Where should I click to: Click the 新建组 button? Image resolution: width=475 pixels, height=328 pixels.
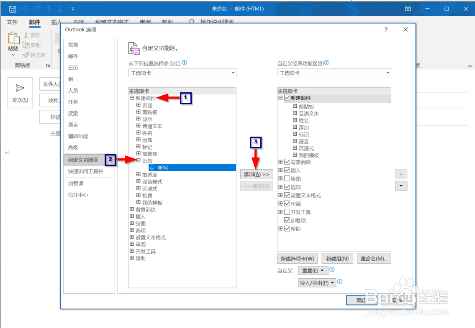(x=337, y=259)
